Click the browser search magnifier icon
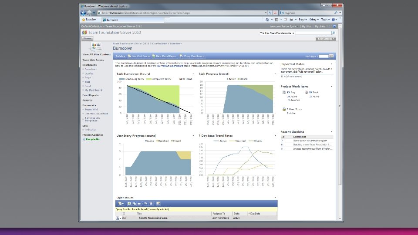Viewport: 418px width, 235px height. click(x=336, y=13)
